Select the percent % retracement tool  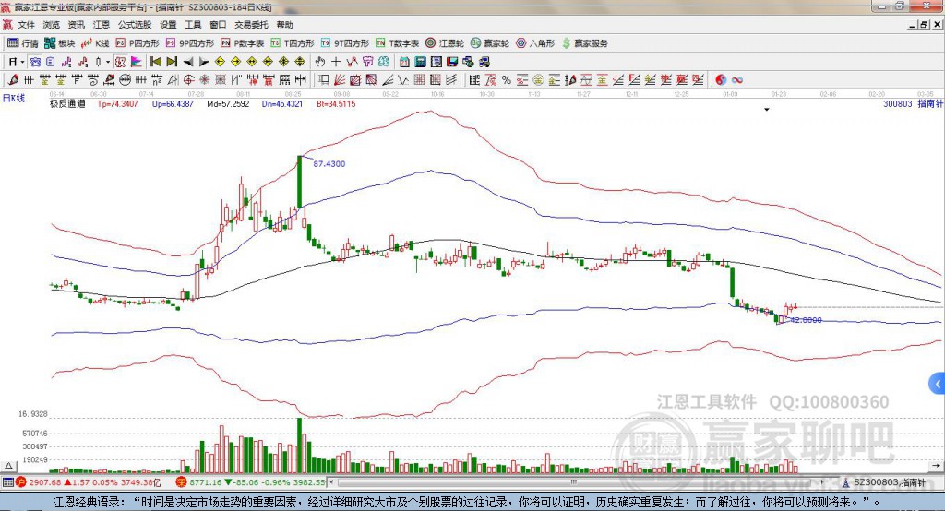(x=507, y=80)
